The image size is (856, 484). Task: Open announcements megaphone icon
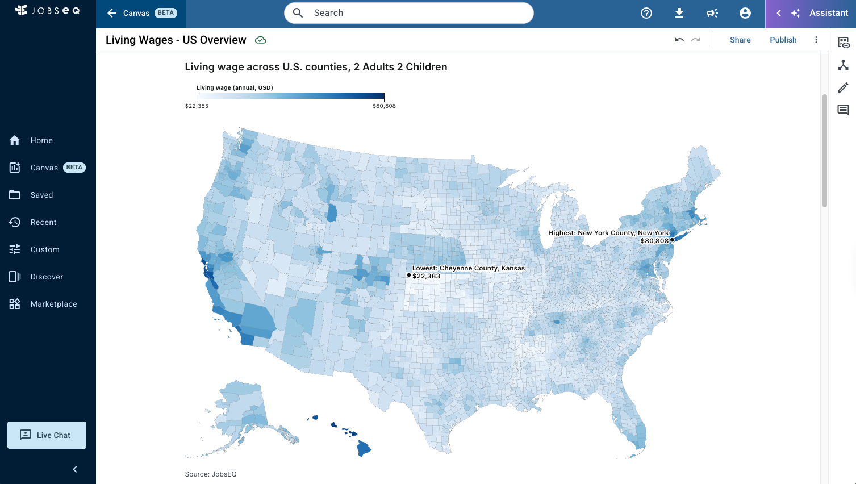[x=712, y=13]
